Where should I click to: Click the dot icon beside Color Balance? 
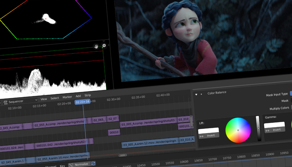[x=201, y=94]
